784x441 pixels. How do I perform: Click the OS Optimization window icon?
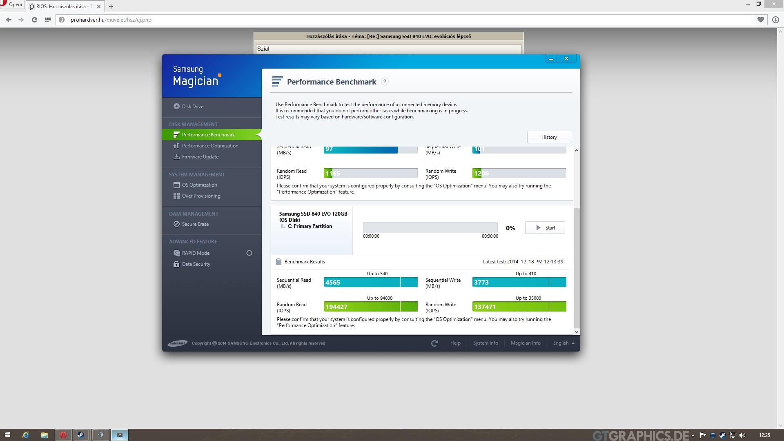176,185
